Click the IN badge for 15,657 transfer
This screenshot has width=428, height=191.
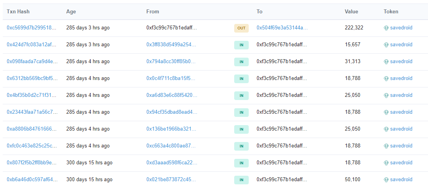tap(241, 45)
